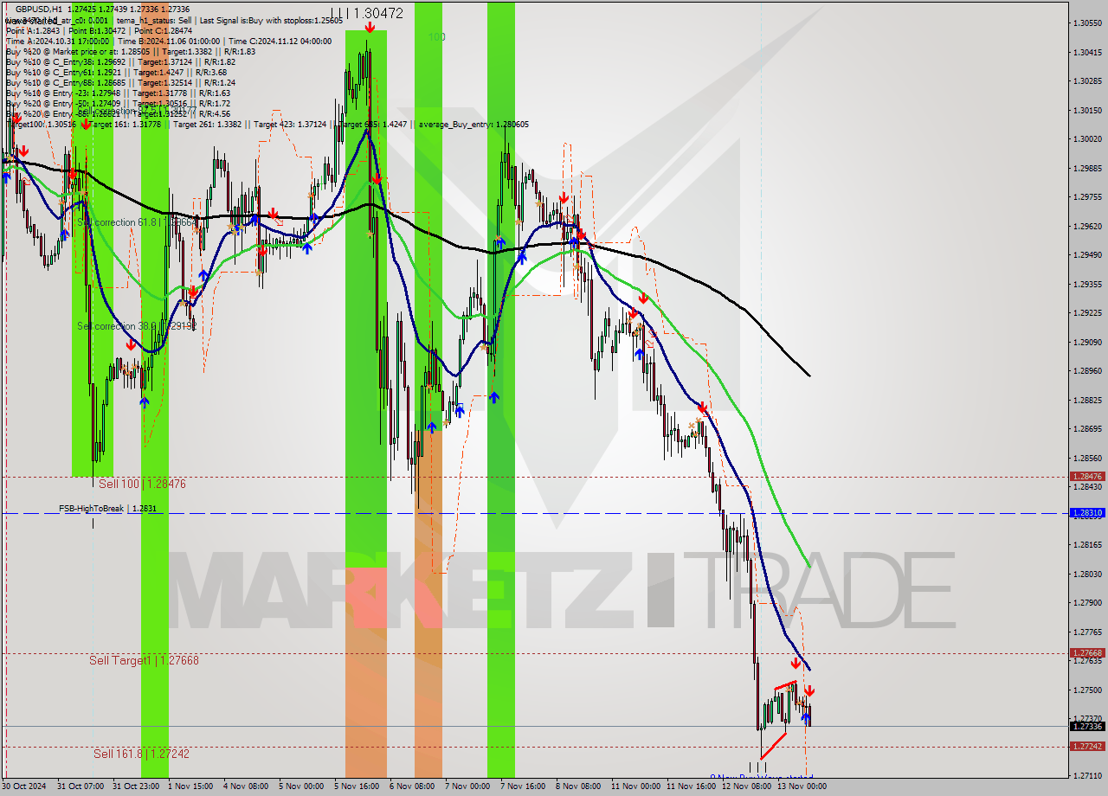Viewport: 1108px width, 796px height.
Task: Click the '8 Nov 08:00' time axis label
Action: click(x=578, y=786)
